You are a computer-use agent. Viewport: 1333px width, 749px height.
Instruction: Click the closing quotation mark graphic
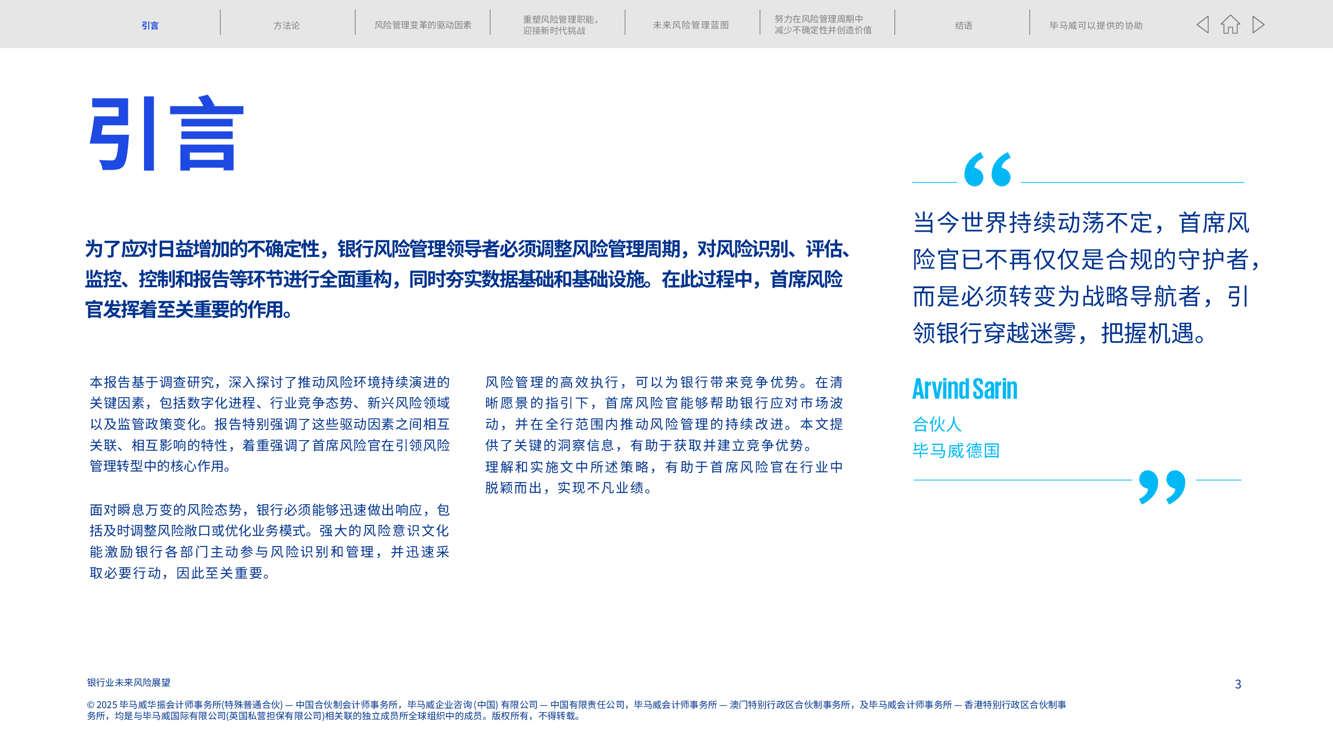coord(1162,487)
